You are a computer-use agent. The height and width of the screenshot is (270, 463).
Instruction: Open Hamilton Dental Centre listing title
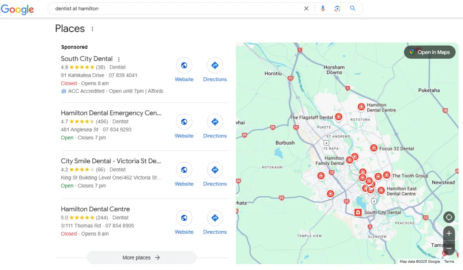pyautogui.click(x=95, y=209)
